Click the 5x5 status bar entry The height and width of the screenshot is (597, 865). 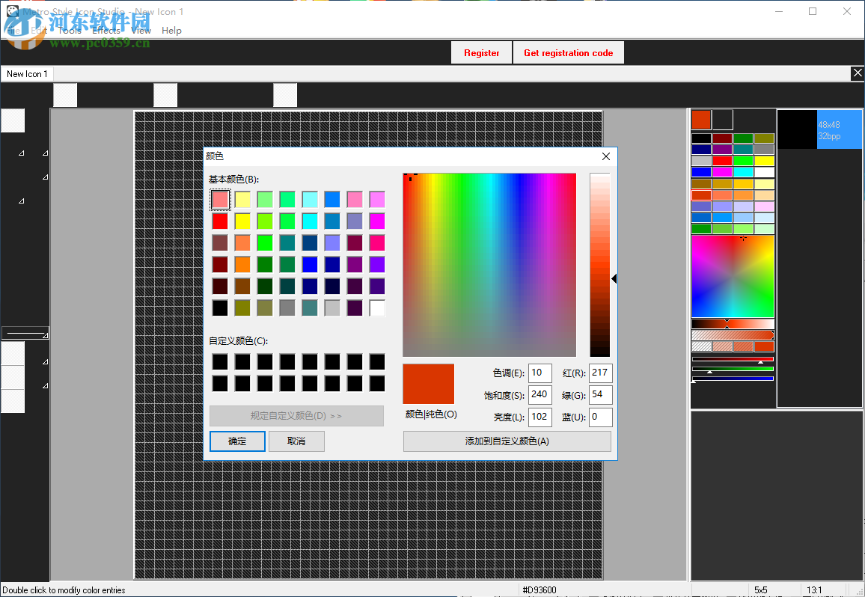(761, 590)
